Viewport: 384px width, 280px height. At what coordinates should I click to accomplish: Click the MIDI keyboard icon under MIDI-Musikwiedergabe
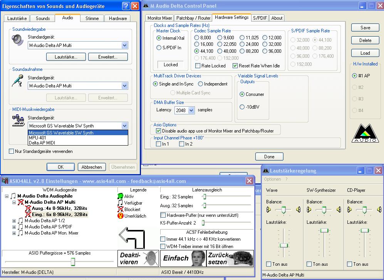click(18, 121)
